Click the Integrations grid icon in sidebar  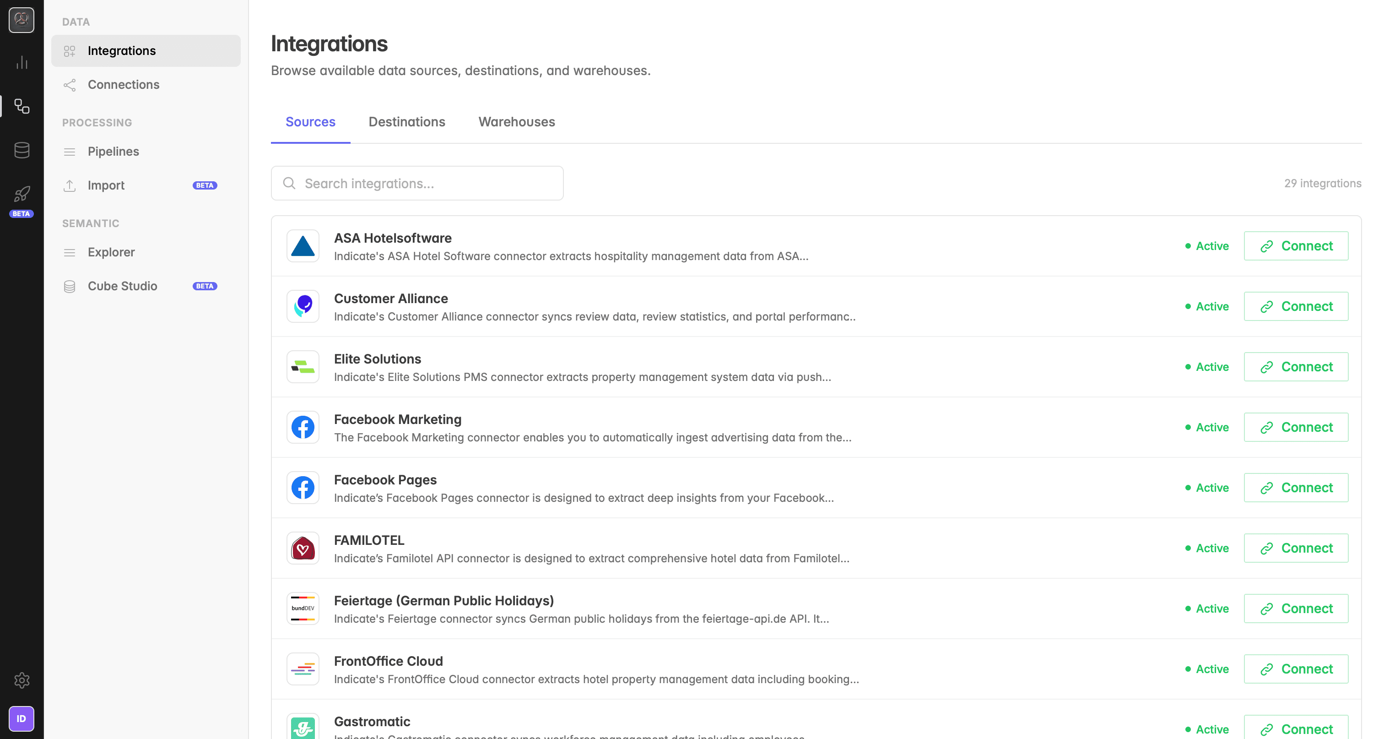(x=69, y=51)
